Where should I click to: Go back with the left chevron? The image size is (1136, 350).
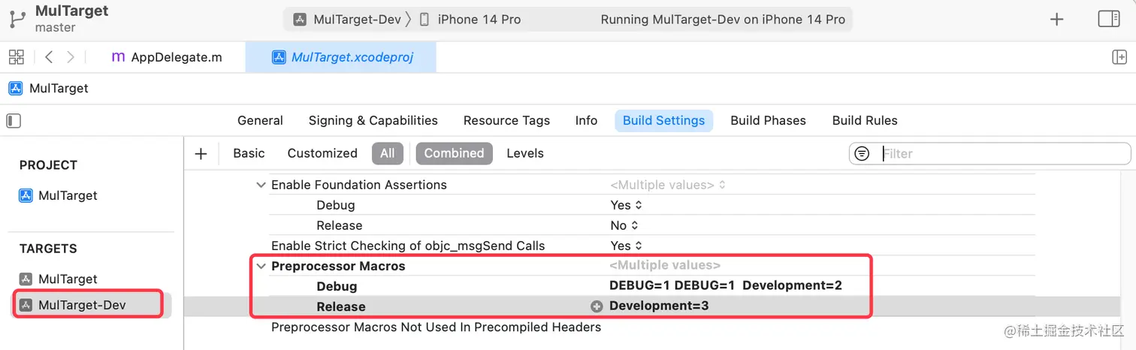49,57
